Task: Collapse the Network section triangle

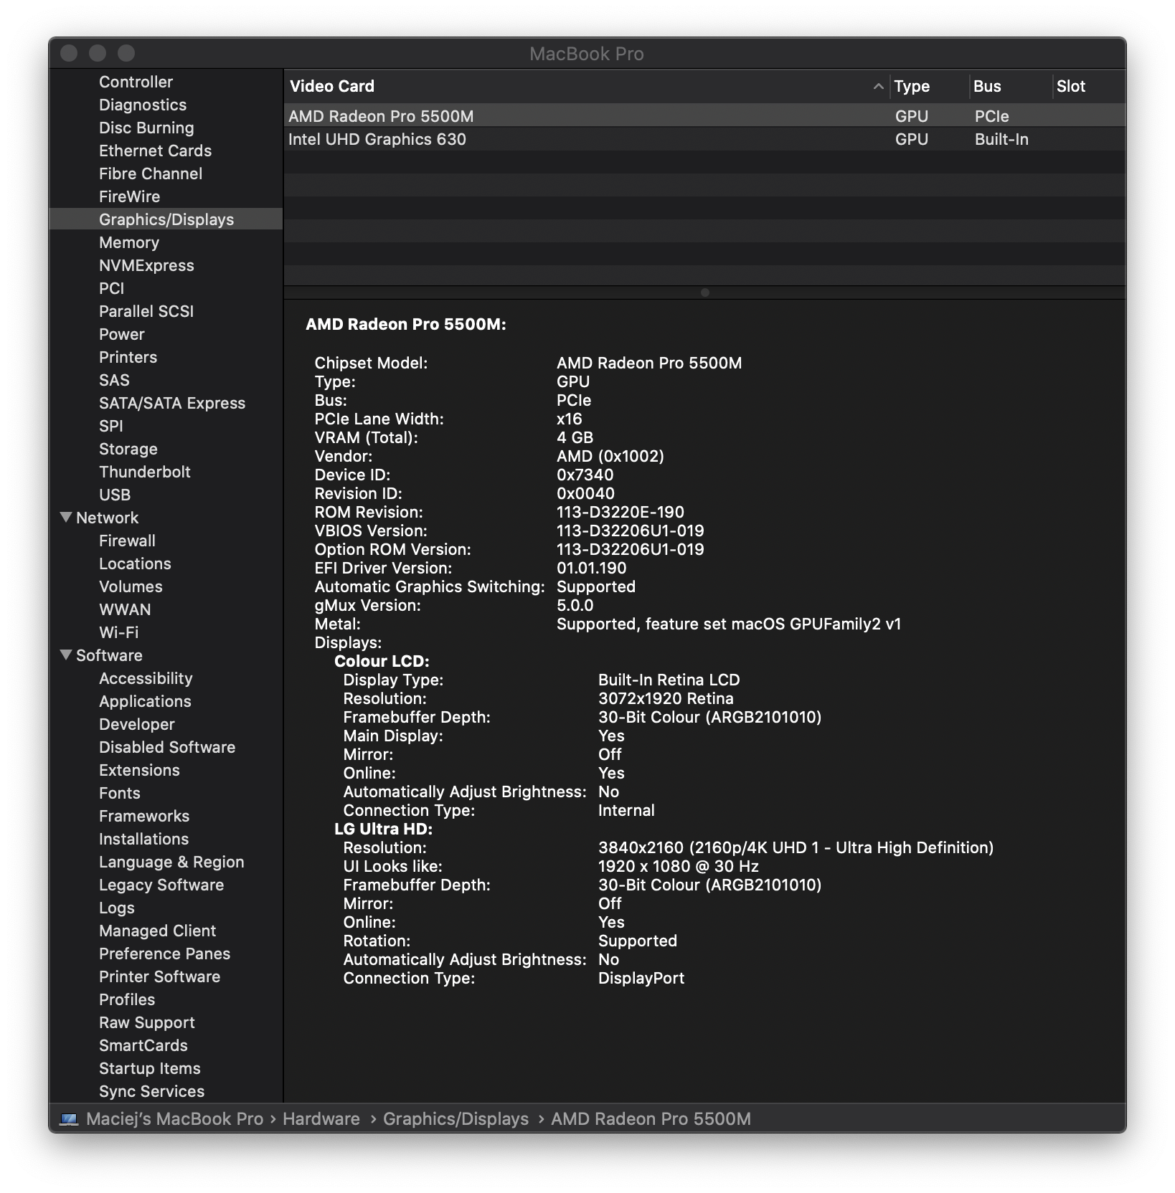Action: (x=67, y=517)
